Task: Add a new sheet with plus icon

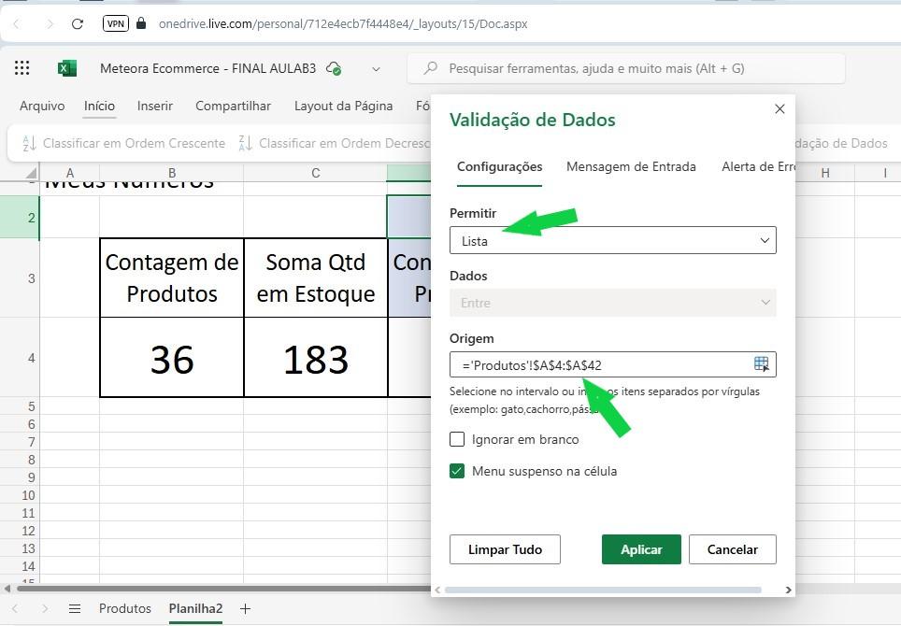Action: [x=246, y=608]
